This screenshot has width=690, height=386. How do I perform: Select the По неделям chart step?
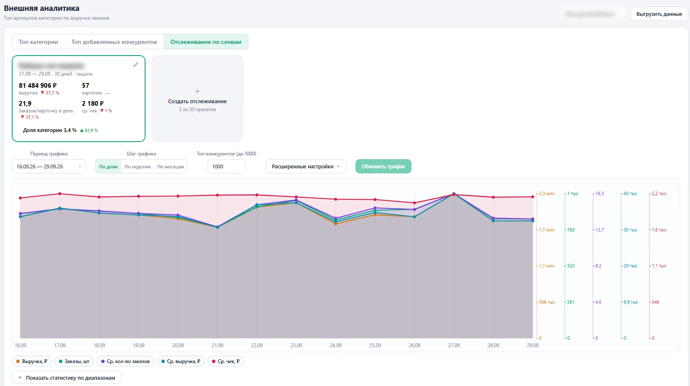137,167
